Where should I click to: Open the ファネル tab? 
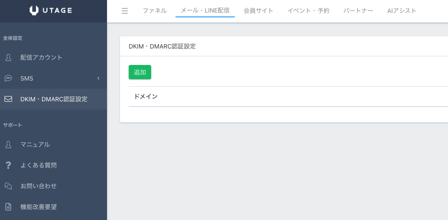pyautogui.click(x=155, y=11)
